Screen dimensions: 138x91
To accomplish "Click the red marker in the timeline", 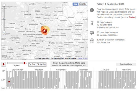I will [9, 82].
